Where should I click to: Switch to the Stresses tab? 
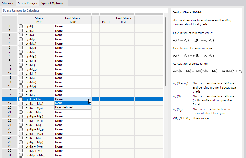pos(8,3)
